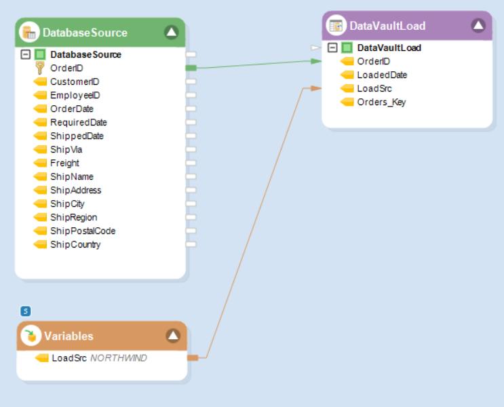Click the OrderID primary key icon

click(39, 68)
